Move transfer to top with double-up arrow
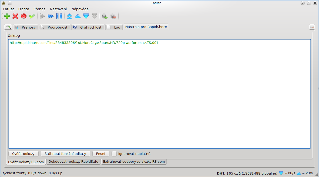Screen dimensions: 319x177 69,16
